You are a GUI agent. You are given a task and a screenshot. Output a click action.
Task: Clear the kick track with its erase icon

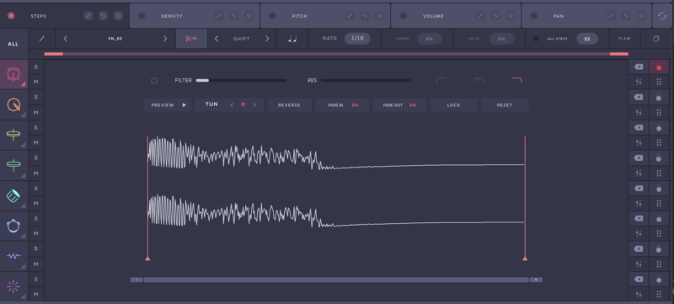pos(639,67)
